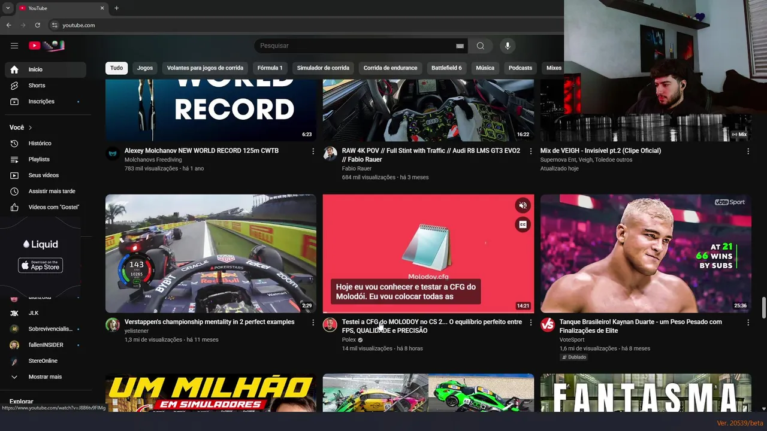Unmute the Molodoy video preview
Screen dimensions: 767x431
[523, 205]
